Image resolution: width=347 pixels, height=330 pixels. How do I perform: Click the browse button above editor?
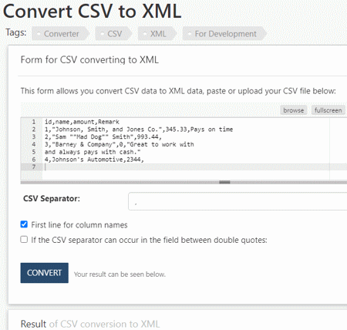294,110
